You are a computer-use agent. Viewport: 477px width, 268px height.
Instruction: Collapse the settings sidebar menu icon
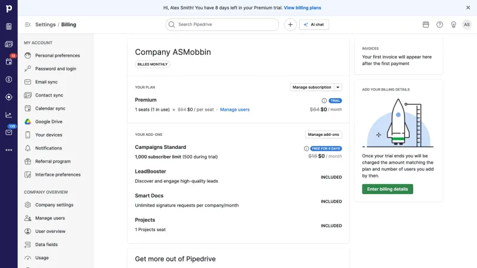27,24
